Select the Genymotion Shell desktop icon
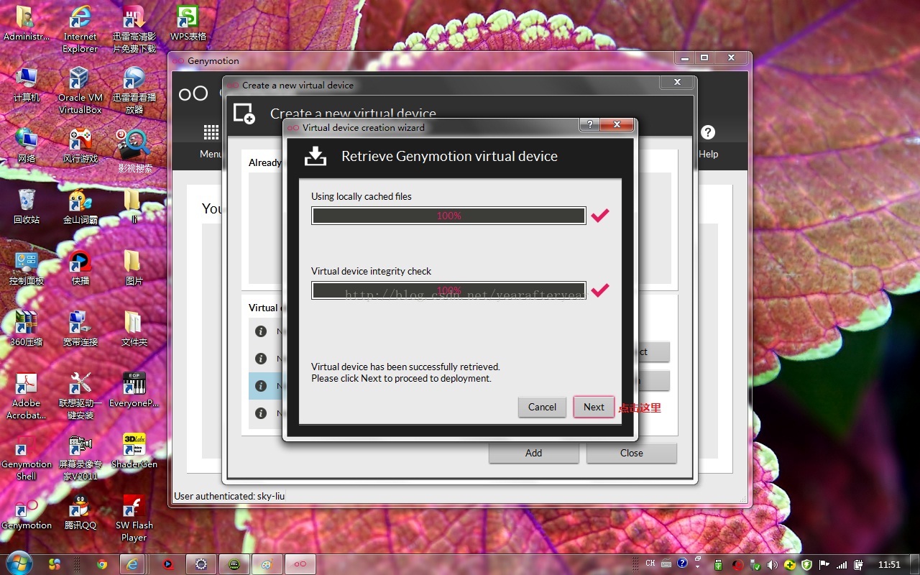This screenshot has width=920, height=575. (x=27, y=457)
